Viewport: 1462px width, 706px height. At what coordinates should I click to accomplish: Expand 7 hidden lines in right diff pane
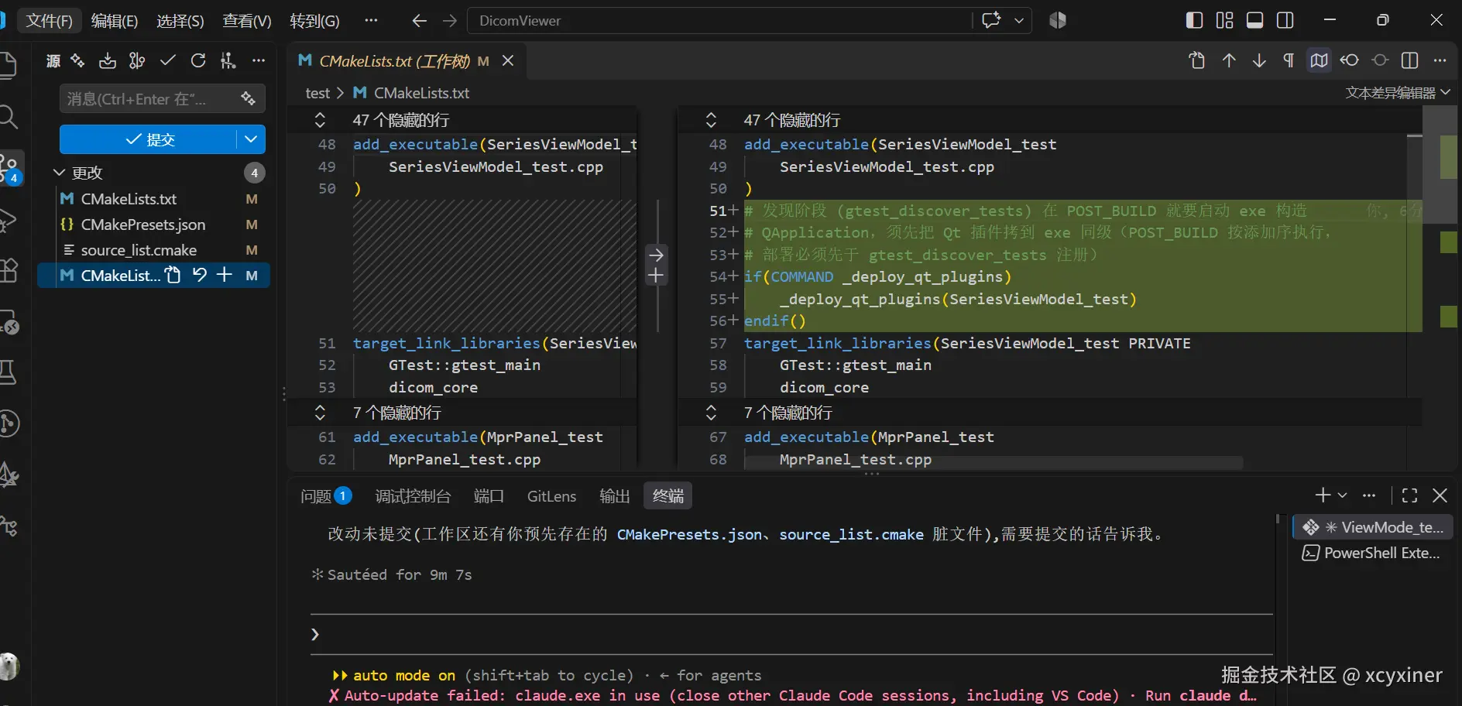(x=711, y=413)
